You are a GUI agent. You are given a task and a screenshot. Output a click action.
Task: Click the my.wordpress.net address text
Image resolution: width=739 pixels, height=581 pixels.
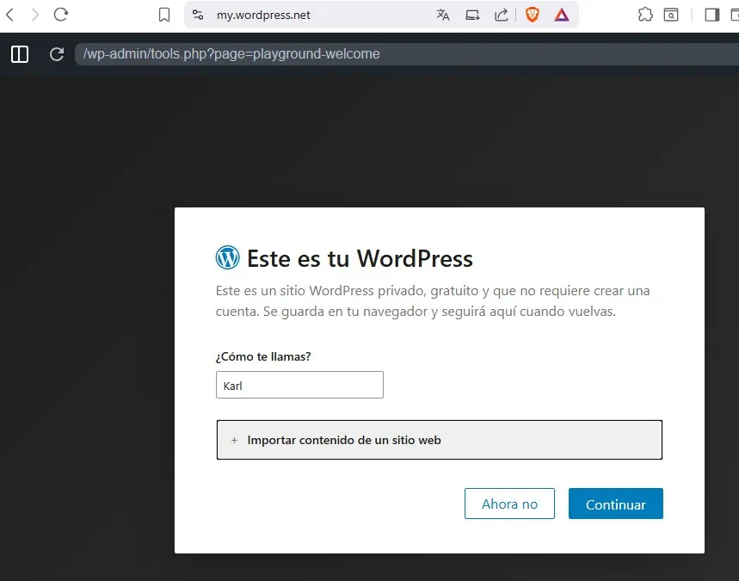263,15
